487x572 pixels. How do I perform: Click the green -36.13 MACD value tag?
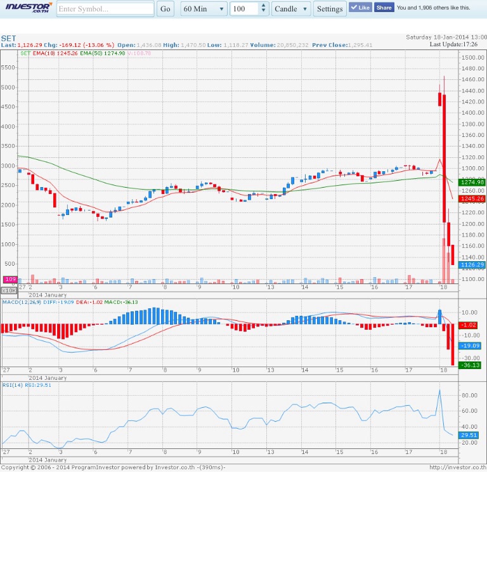point(470,365)
